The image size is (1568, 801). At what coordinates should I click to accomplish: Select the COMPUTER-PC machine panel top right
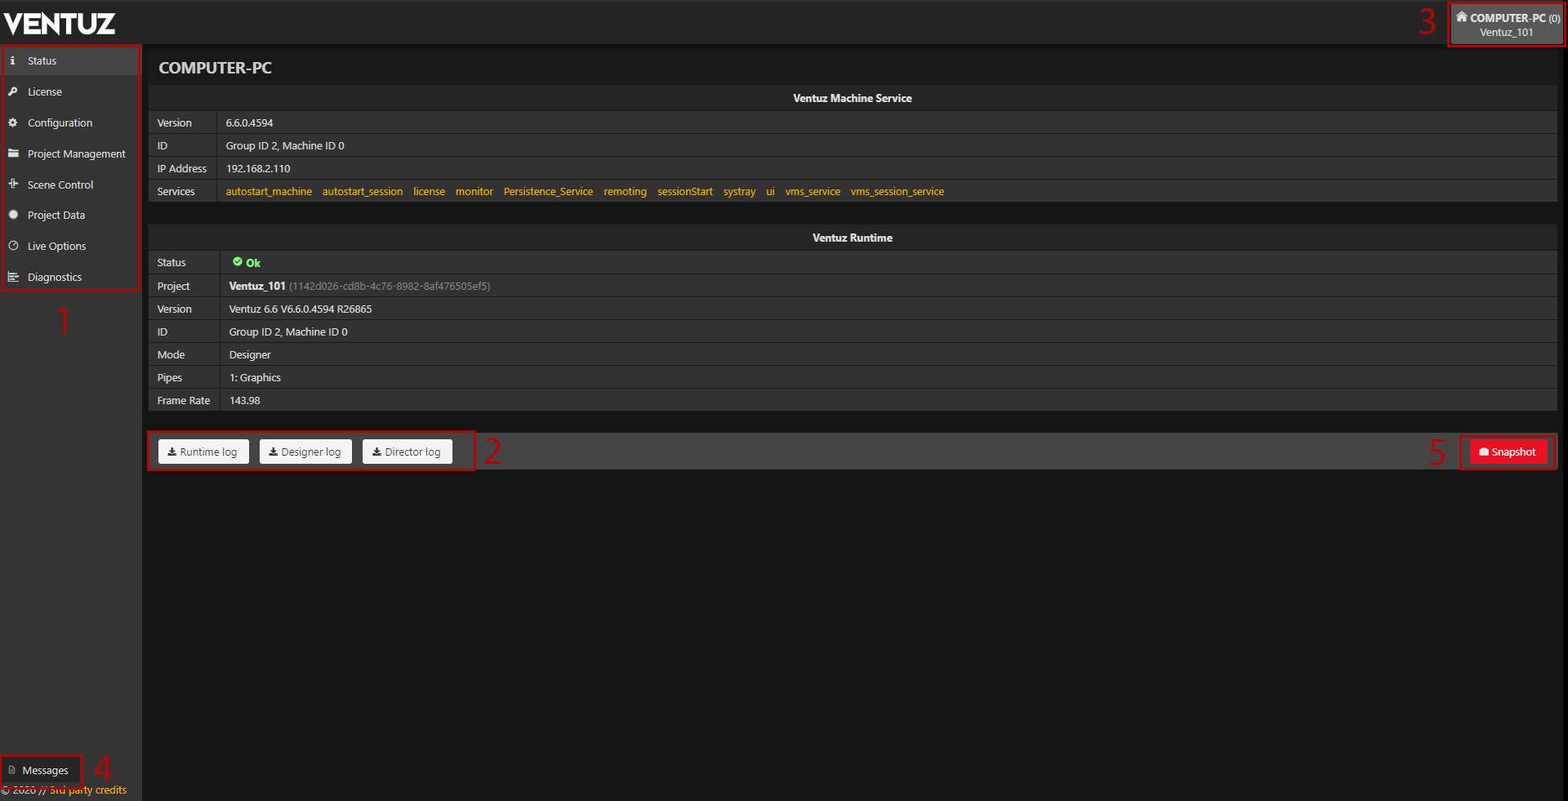pos(1505,24)
